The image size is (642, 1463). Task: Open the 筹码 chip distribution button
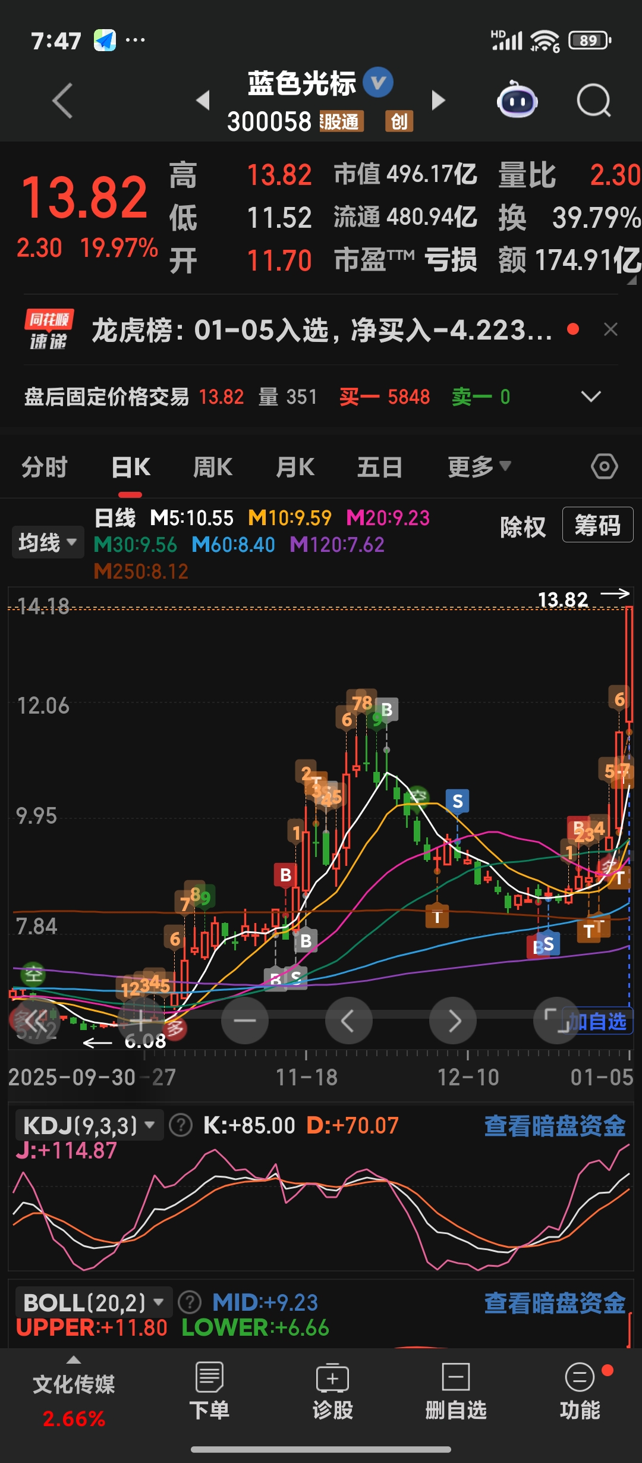point(597,525)
